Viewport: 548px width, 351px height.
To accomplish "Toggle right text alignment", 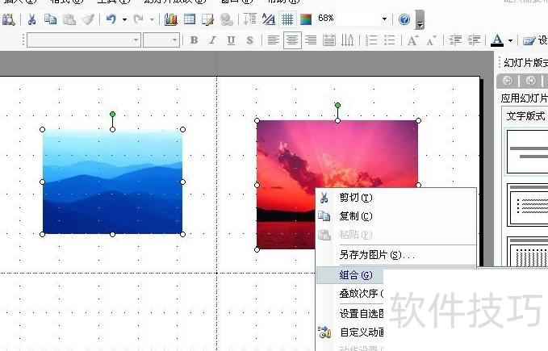I will 311,40.
